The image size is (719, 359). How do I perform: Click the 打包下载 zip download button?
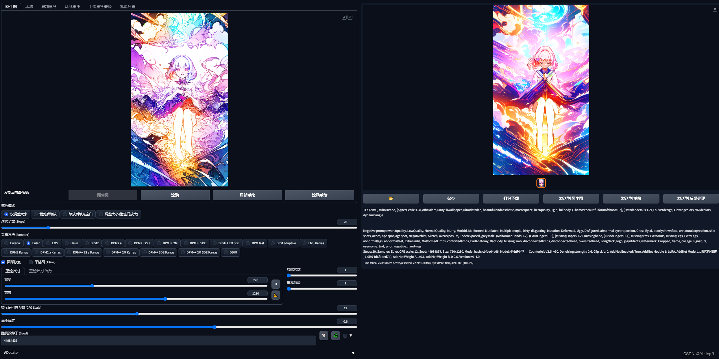(511, 199)
